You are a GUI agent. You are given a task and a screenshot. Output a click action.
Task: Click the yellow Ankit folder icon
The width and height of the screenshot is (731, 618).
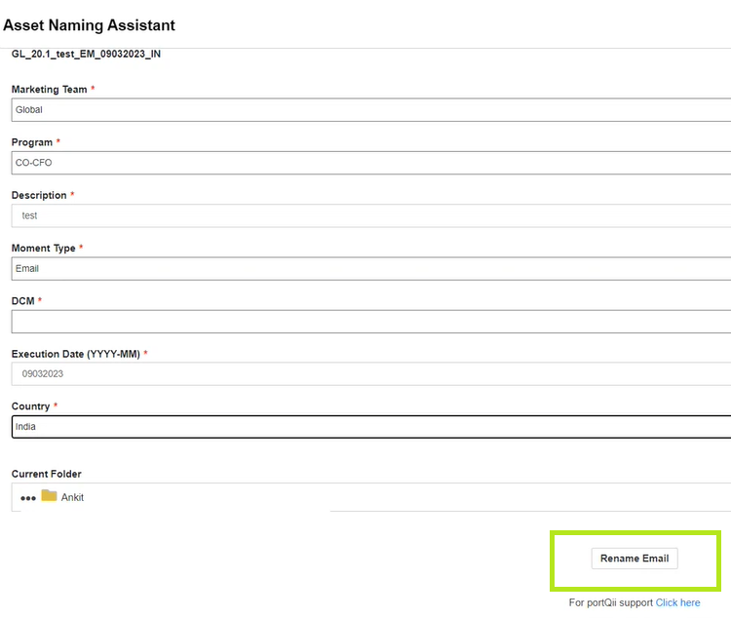point(49,495)
